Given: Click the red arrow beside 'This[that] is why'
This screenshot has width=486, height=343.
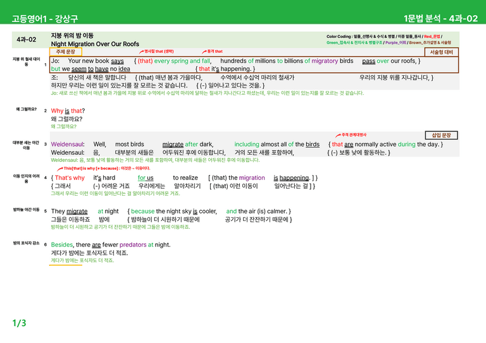Looking at the screenshot, I should pyautogui.click(x=60, y=169).
